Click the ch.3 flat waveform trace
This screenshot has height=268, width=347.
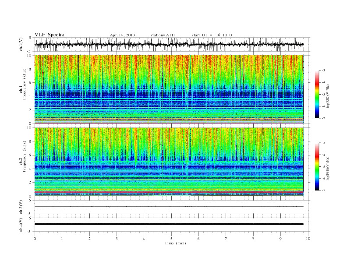coord(169,207)
